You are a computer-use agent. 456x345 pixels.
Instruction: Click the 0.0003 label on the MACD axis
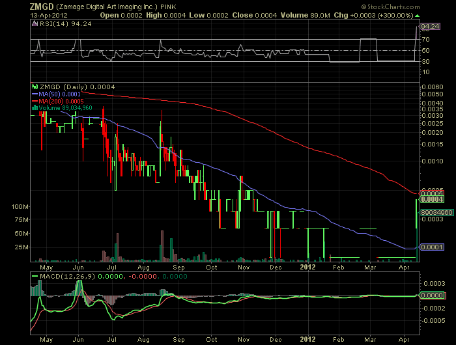pos(435,283)
